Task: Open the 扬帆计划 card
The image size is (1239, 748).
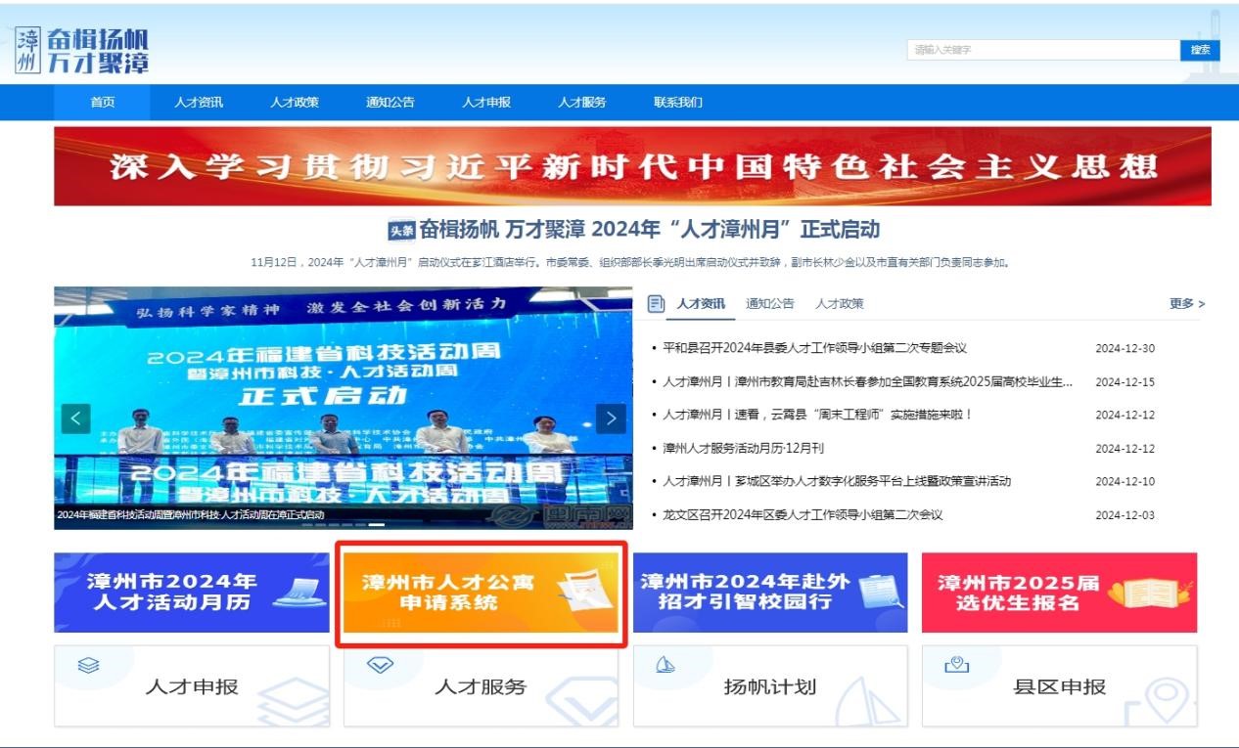Action: (x=770, y=685)
